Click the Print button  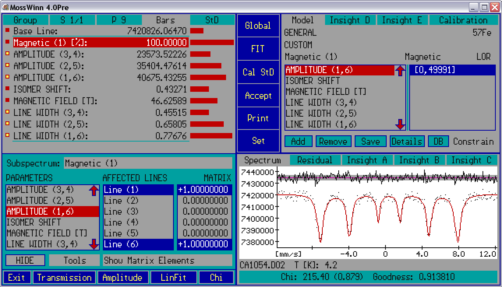258,118
